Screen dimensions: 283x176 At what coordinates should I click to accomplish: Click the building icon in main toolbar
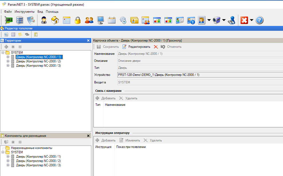(20, 20)
